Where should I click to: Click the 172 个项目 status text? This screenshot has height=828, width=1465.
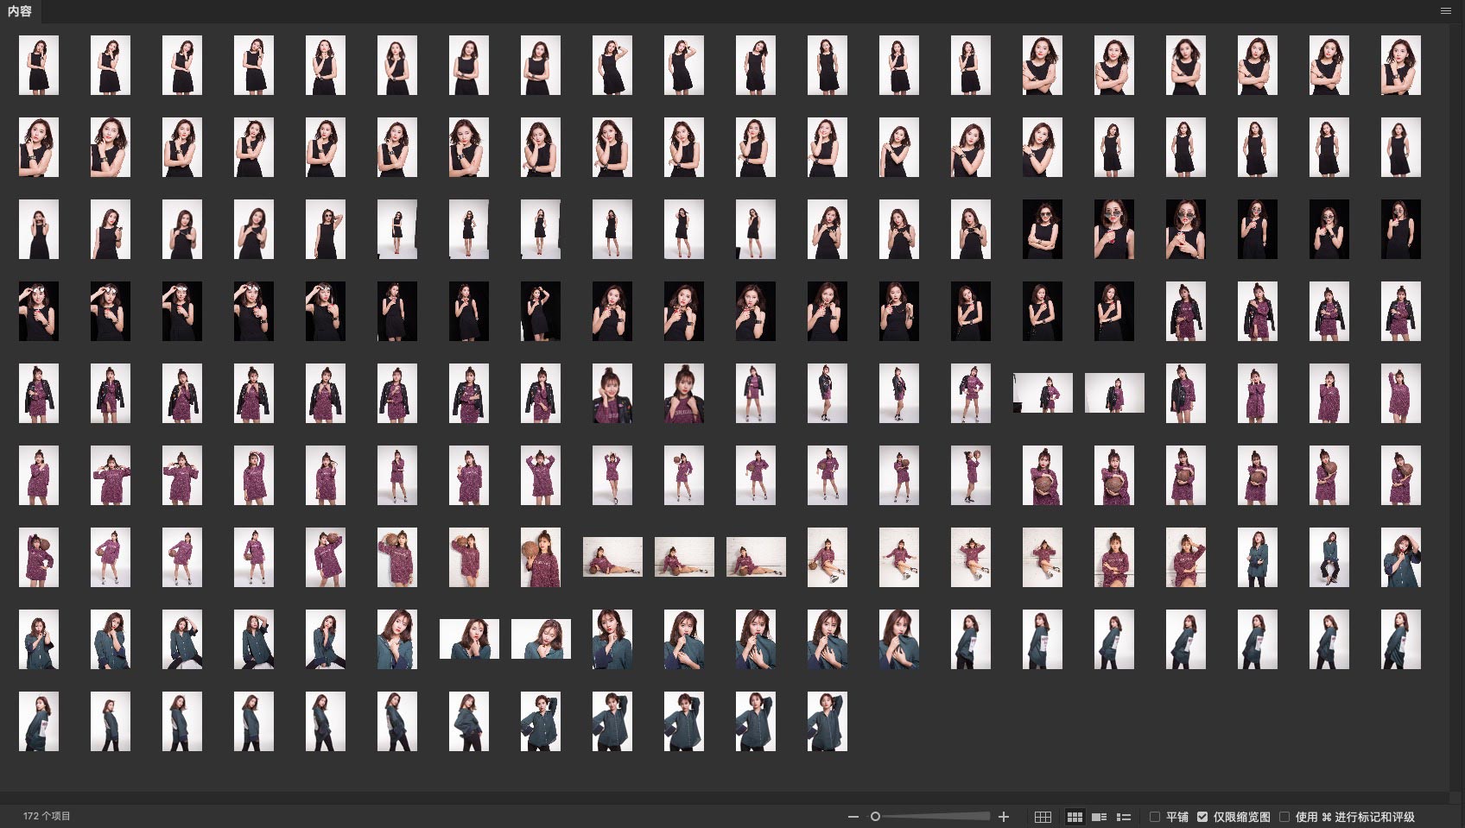(47, 816)
